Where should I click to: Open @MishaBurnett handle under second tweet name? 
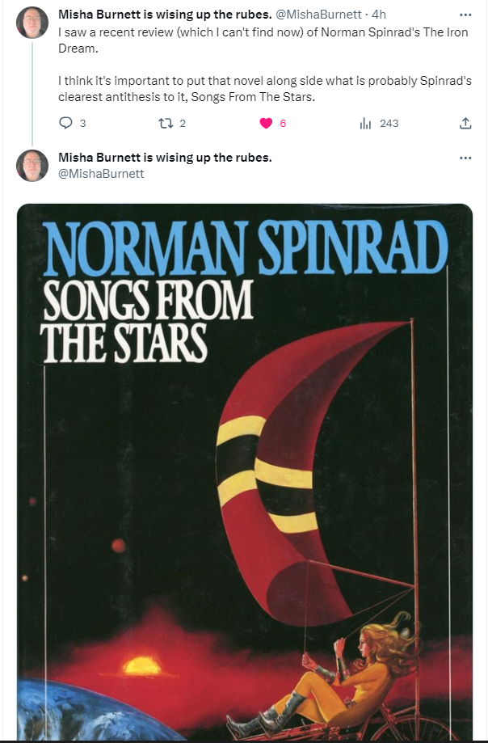pos(101,174)
